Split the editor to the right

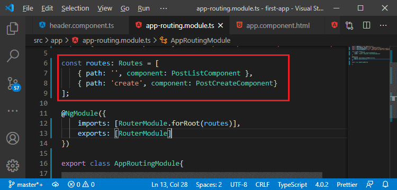coord(367,25)
